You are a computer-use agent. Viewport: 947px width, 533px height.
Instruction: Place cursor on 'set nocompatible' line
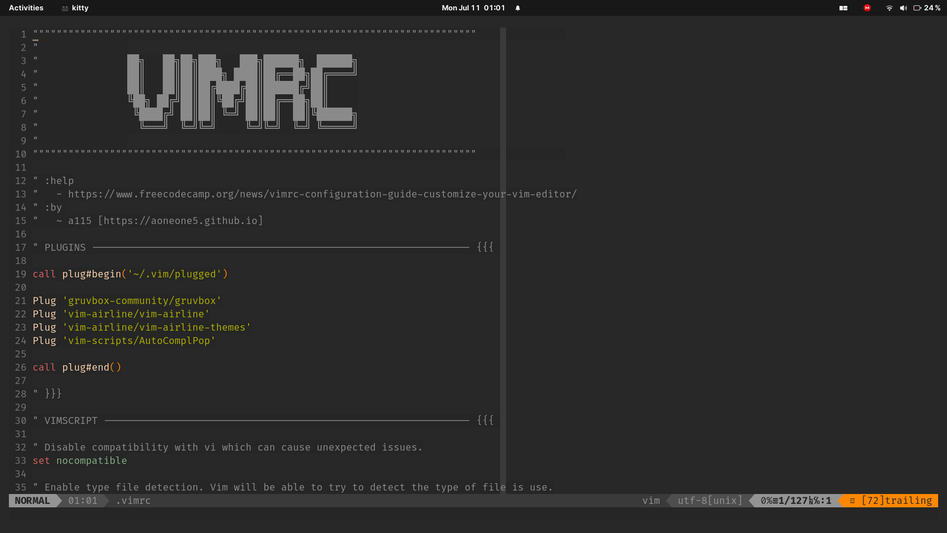point(80,460)
